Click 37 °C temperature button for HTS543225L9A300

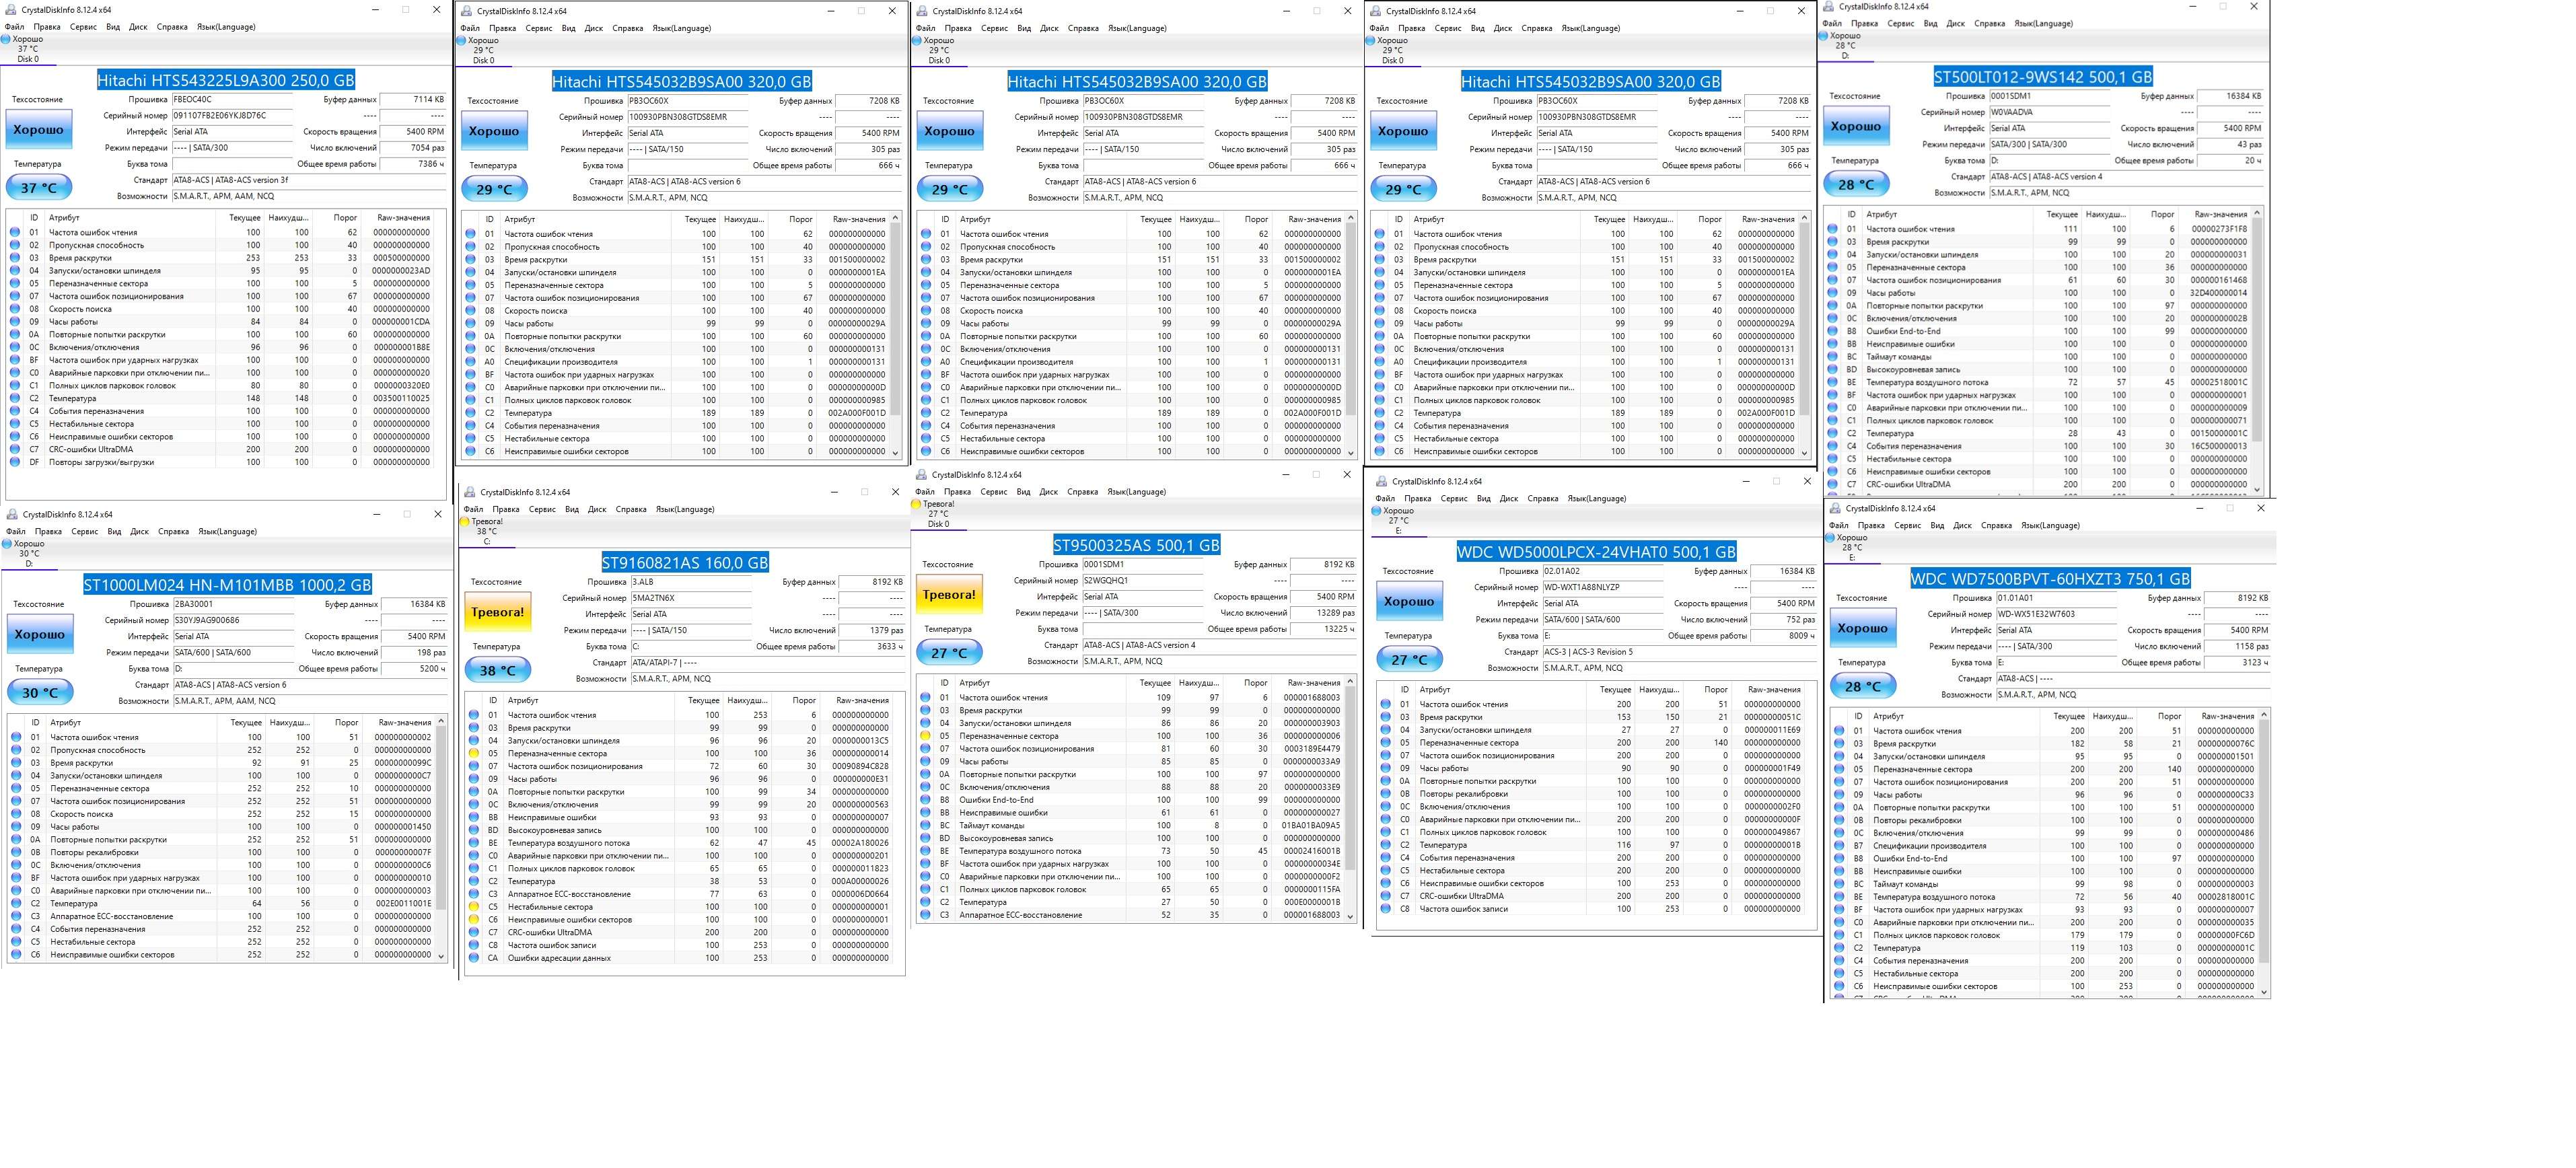(39, 187)
